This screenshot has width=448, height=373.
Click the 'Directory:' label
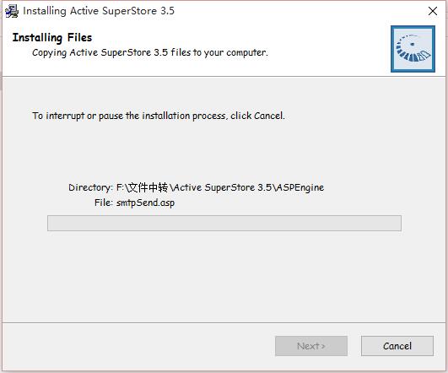90,188
